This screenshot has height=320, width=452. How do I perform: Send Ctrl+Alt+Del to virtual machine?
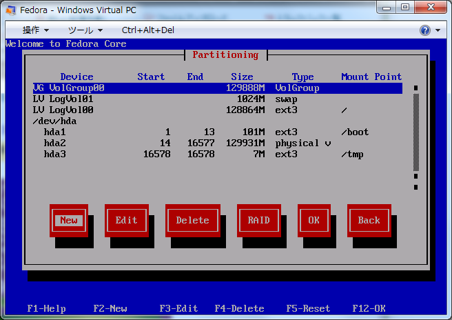[x=148, y=30]
